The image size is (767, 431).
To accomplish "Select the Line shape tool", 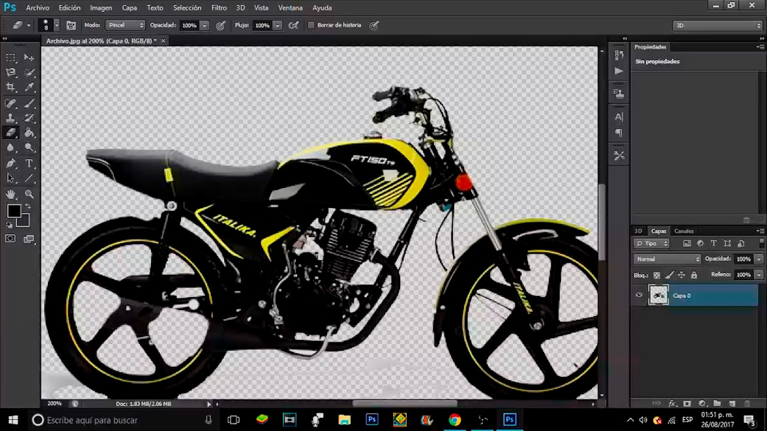I will pos(29,178).
